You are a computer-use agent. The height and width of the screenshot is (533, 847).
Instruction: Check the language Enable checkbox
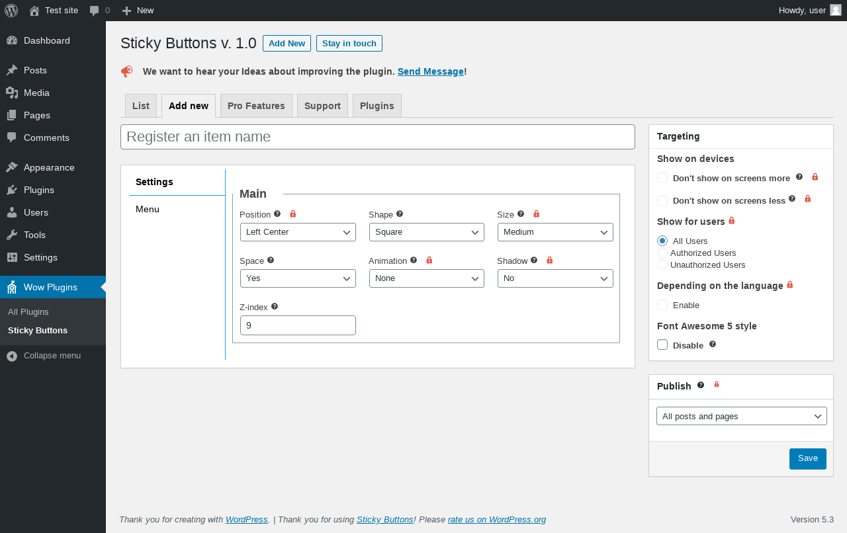(x=662, y=305)
